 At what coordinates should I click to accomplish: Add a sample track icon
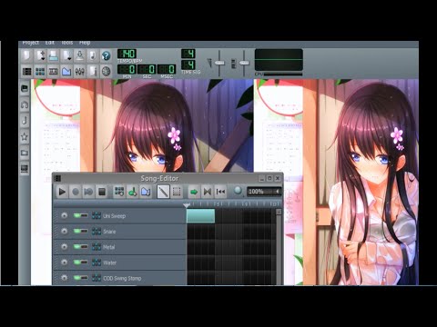(x=132, y=192)
